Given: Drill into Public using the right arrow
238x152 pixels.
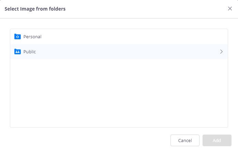Looking at the screenshot, I should 221,52.
